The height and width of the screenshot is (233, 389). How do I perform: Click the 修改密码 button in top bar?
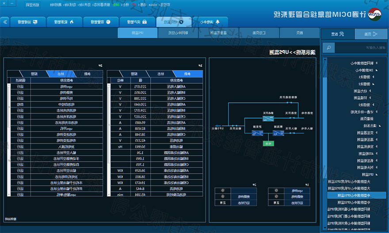tap(32, 4)
